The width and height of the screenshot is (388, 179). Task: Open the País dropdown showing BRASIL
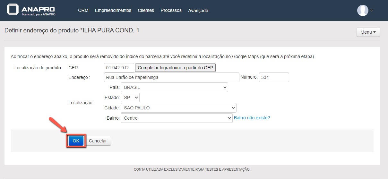pos(174,87)
